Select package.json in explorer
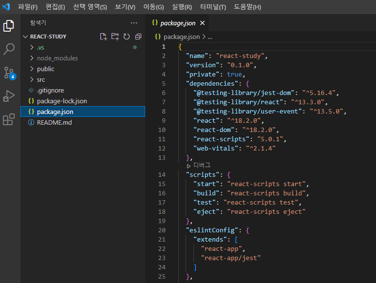The width and height of the screenshot is (376, 283). [83, 112]
